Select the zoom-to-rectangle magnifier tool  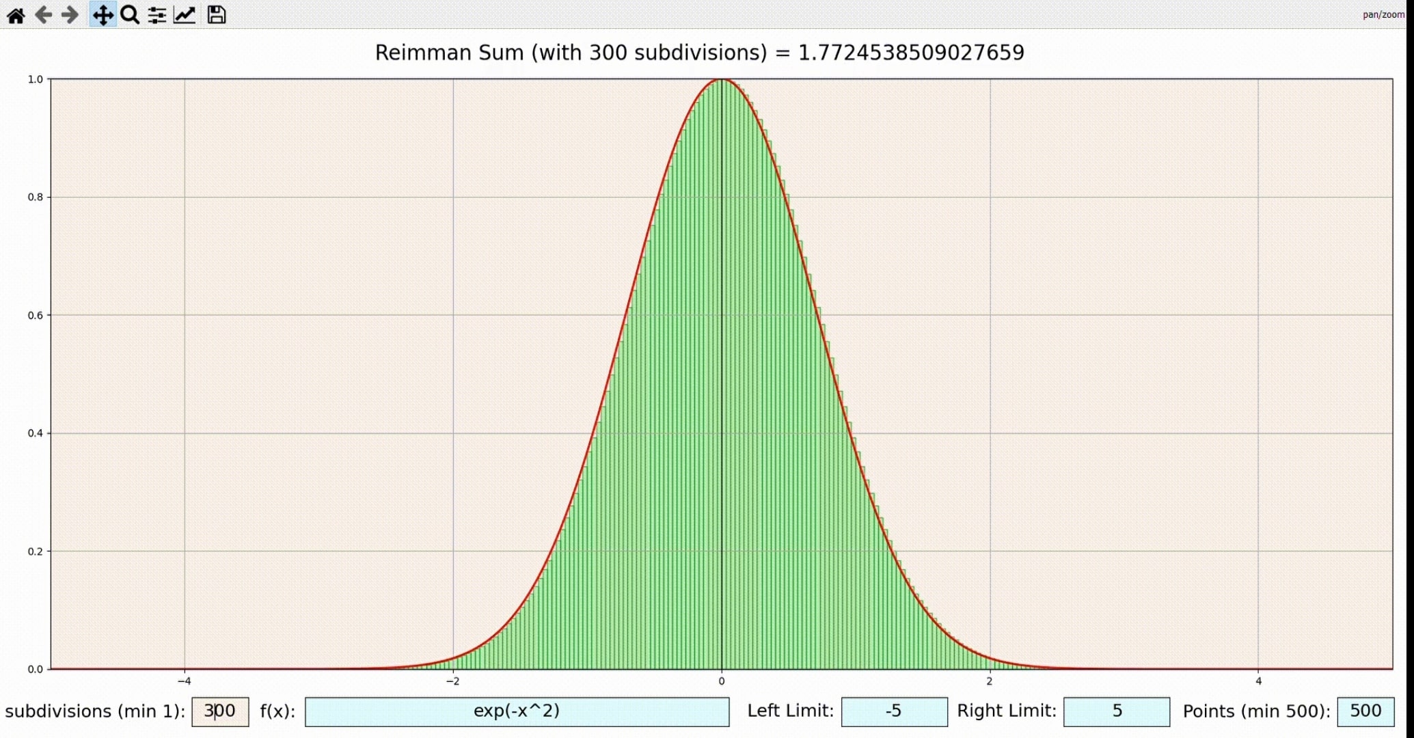coord(130,15)
